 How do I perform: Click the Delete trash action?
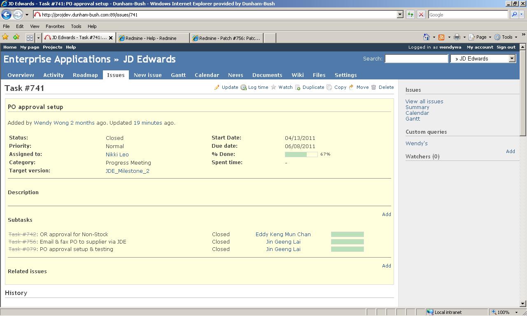[x=382, y=87]
